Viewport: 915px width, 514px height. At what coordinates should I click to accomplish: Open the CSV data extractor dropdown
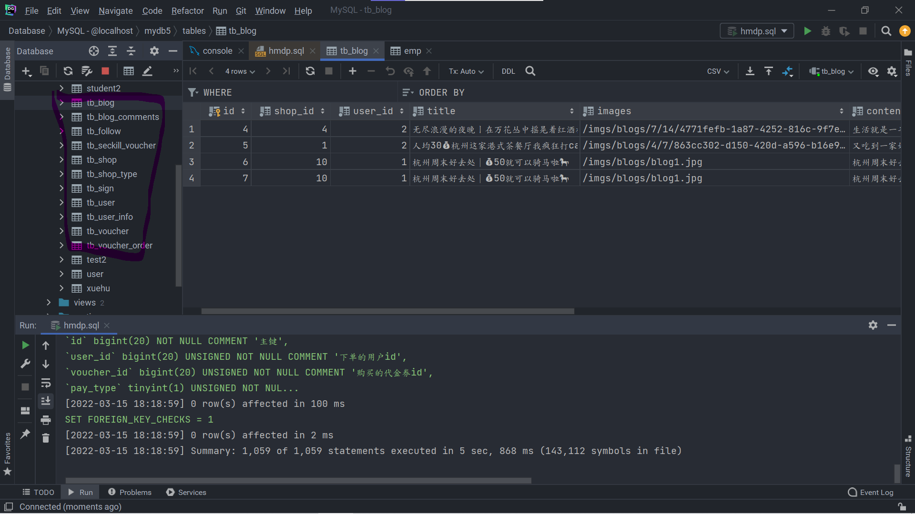(718, 71)
